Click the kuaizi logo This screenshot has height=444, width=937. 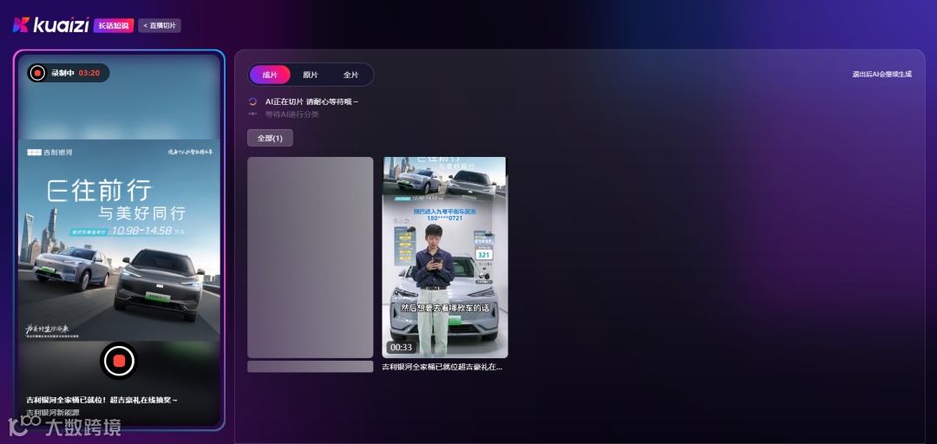tap(51, 25)
